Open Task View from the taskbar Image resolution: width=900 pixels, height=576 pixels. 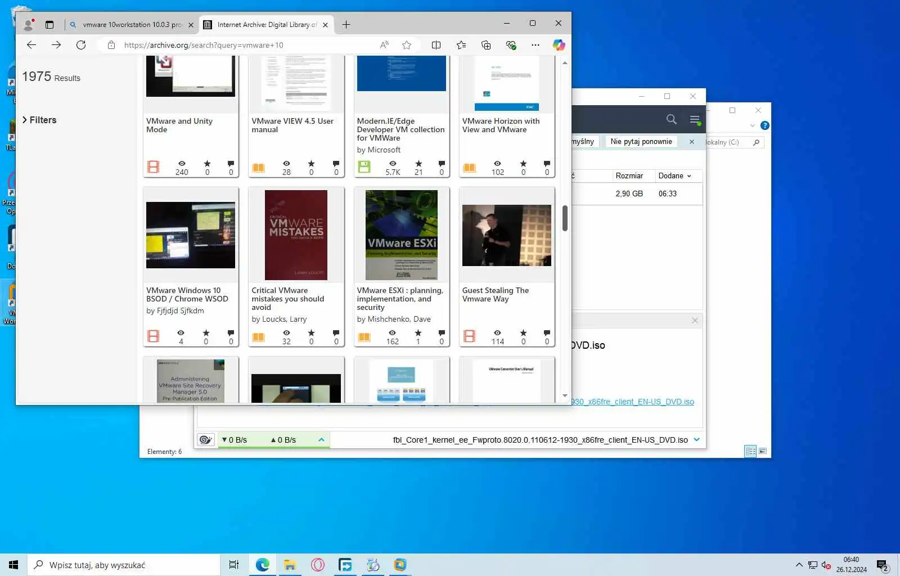pyautogui.click(x=234, y=565)
